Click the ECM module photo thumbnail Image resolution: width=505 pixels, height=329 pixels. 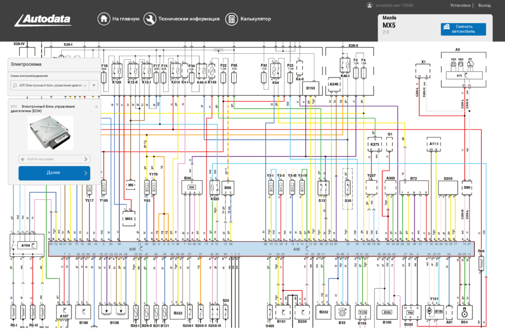click(50, 132)
